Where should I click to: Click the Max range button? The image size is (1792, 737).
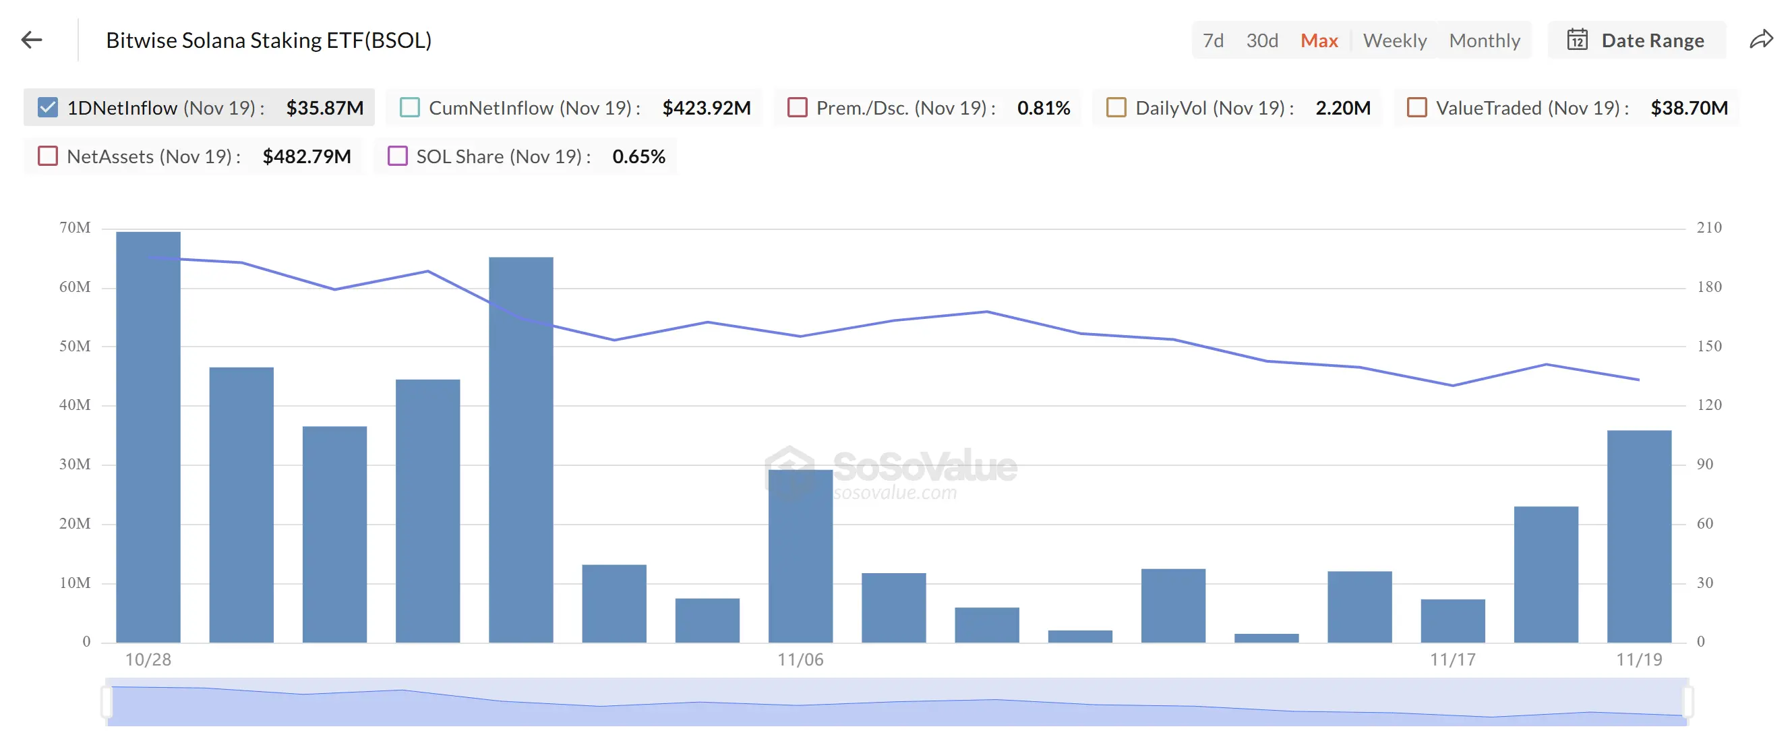1319,40
